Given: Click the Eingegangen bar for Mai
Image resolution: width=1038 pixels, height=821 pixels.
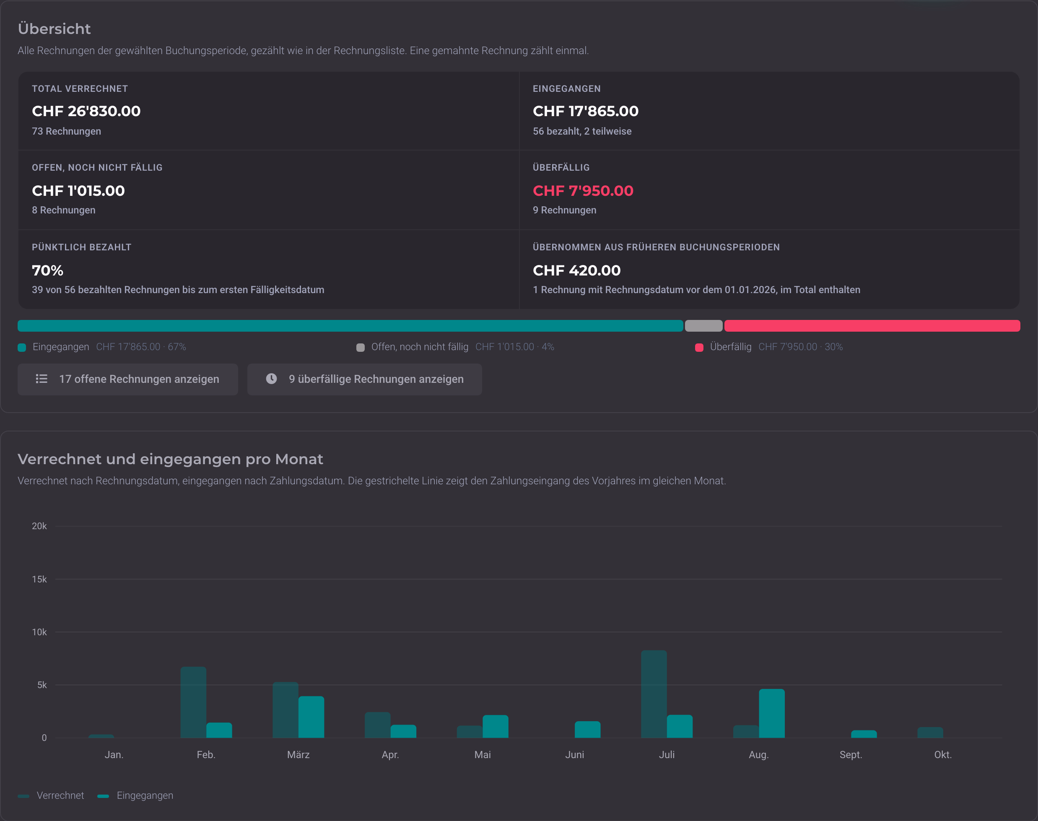Looking at the screenshot, I should click(x=496, y=726).
